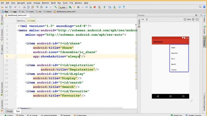This screenshot has width=207, height=116.
Task: Navigate Back with the left arrow
Action: coord(47,7)
